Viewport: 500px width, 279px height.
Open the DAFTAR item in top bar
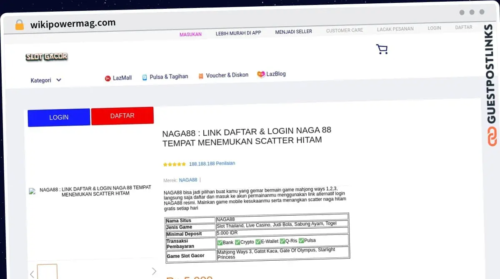(x=464, y=27)
